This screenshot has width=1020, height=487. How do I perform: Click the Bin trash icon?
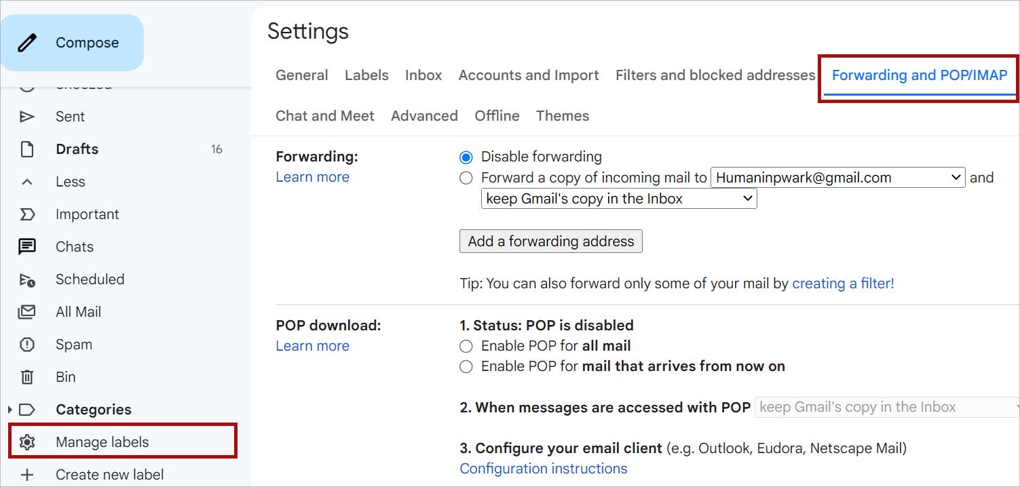(x=27, y=377)
